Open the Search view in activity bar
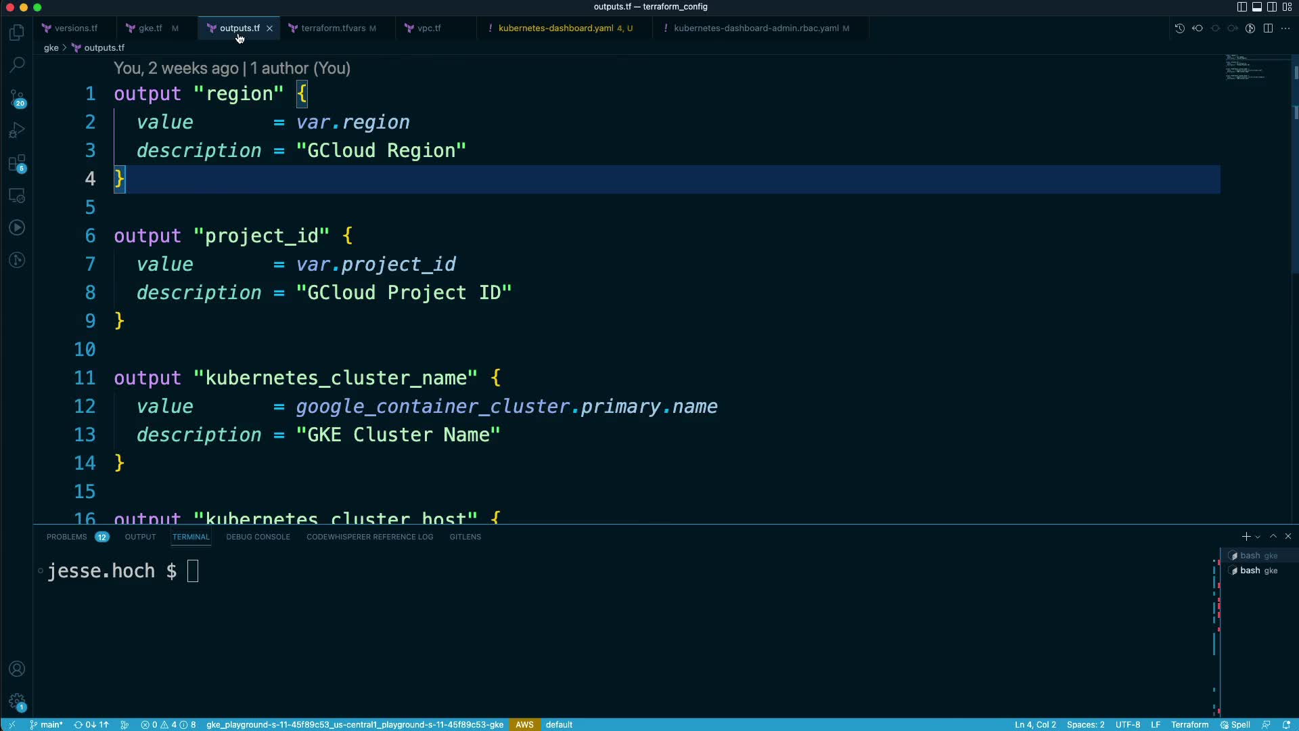Screen dimensions: 1299x731 [x=17, y=65]
